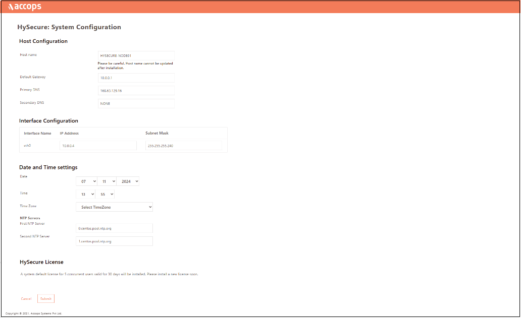
Task: Open the hour dropdown showing 13
Action: pyautogui.click(x=86, y=194)
